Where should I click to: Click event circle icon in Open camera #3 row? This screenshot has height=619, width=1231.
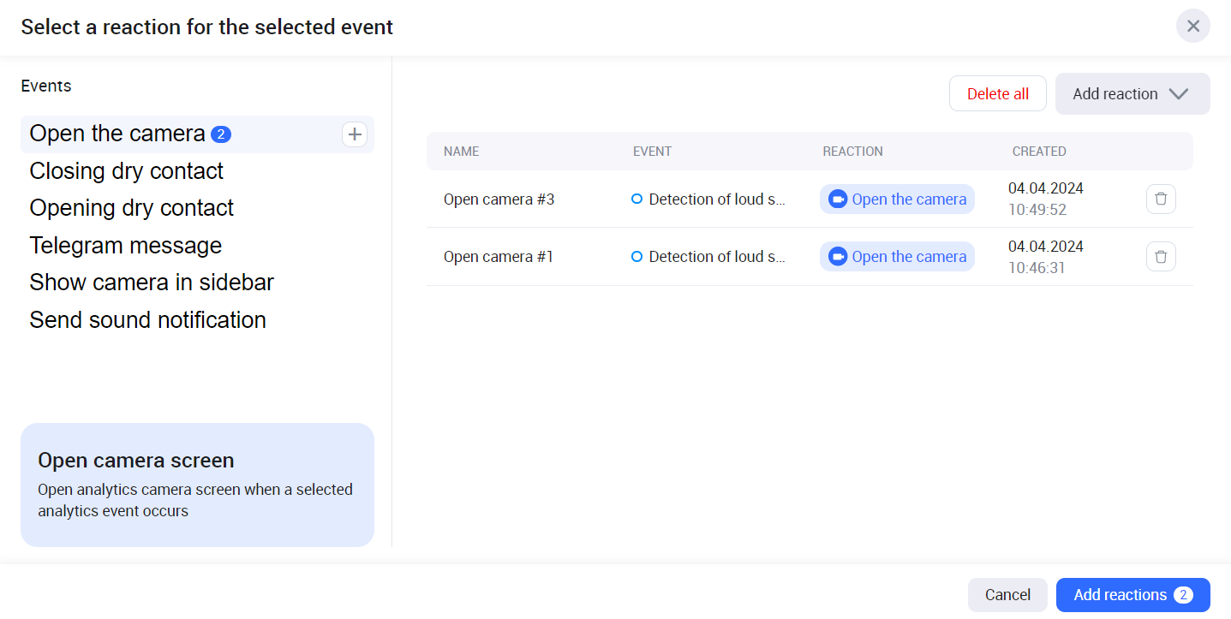(636, 199)
